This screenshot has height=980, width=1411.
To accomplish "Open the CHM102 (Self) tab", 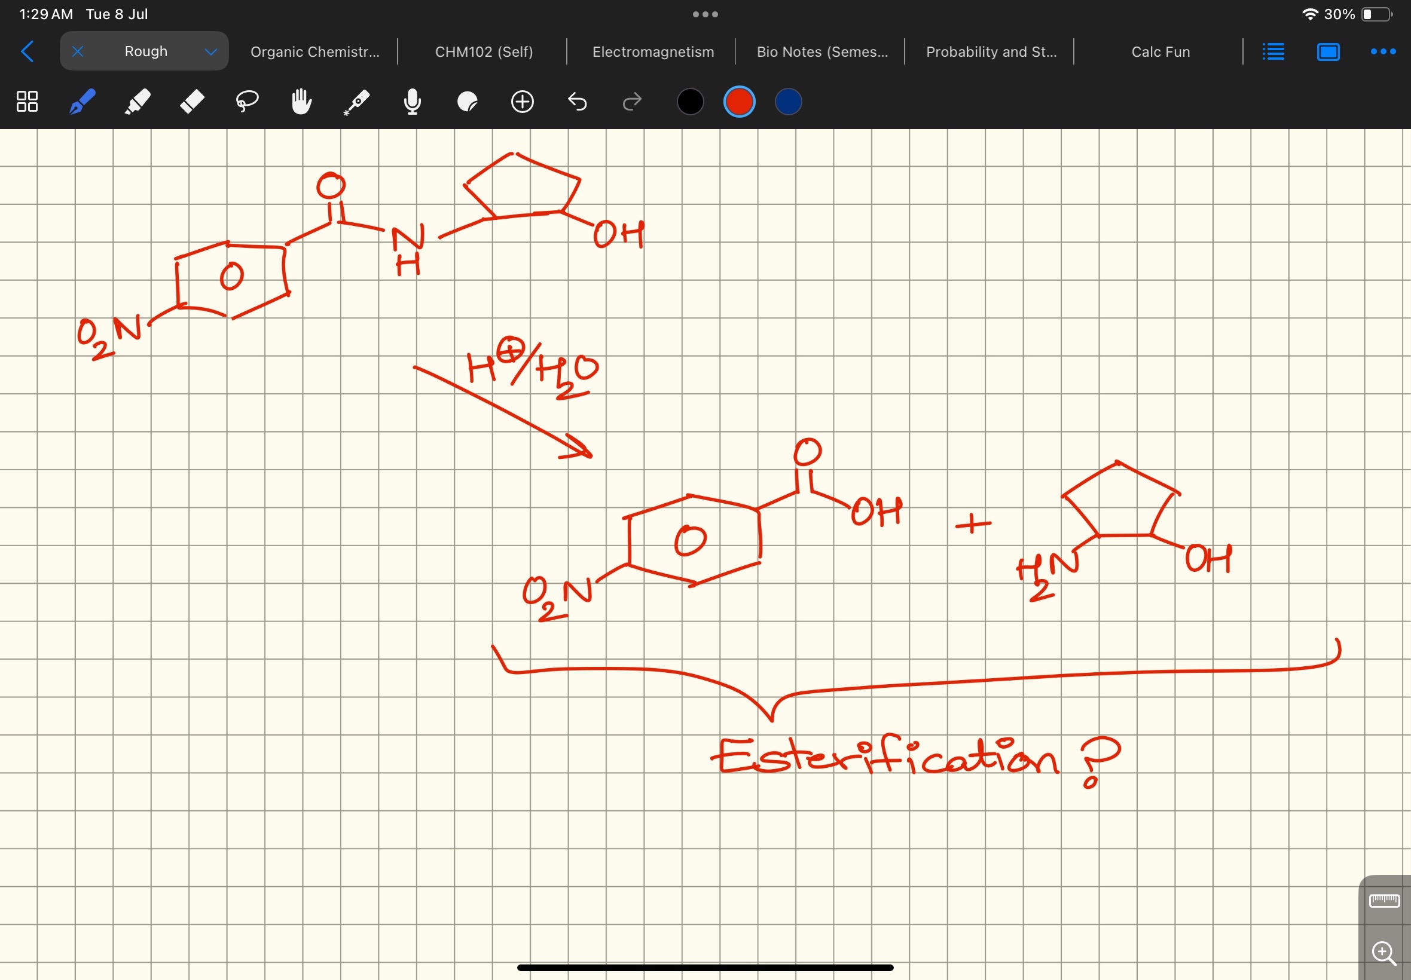I will click(x=484, y=51).
